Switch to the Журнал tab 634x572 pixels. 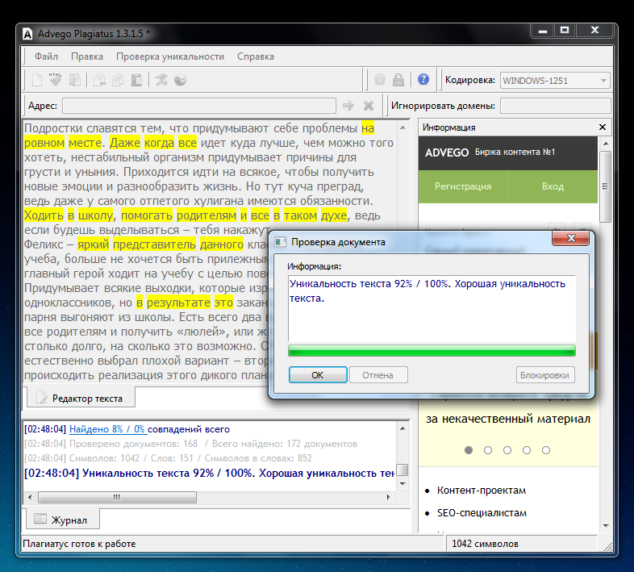click(63, 520)
